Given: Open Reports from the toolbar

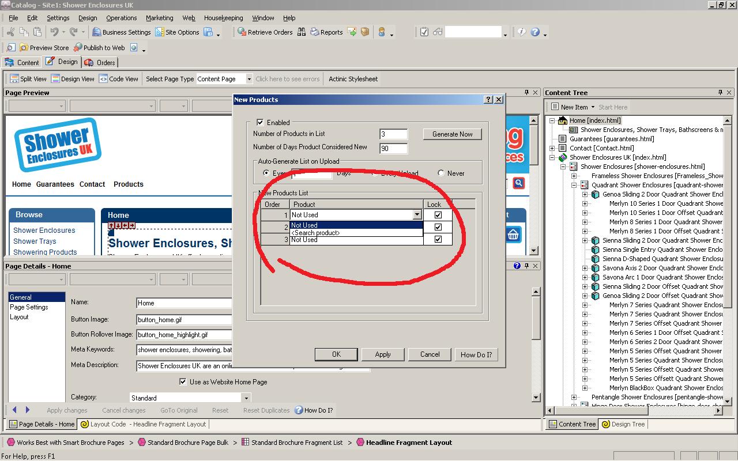Looking at the screenshot, I should 326,32.
